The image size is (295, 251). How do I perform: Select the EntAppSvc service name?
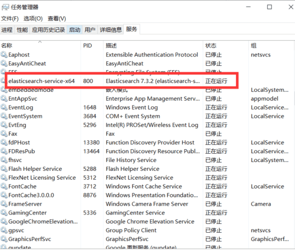coord(23,99)
